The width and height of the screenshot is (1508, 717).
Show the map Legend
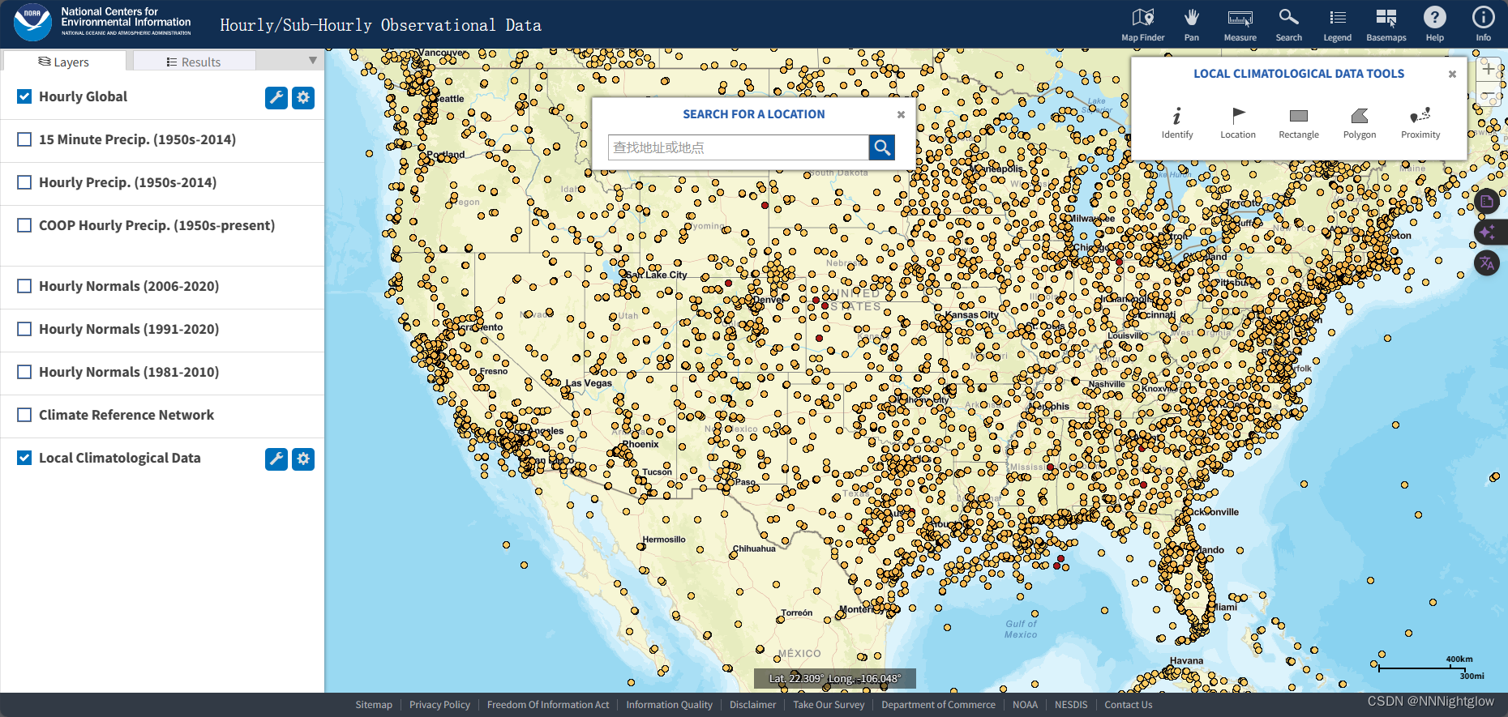click(1337, 25)
